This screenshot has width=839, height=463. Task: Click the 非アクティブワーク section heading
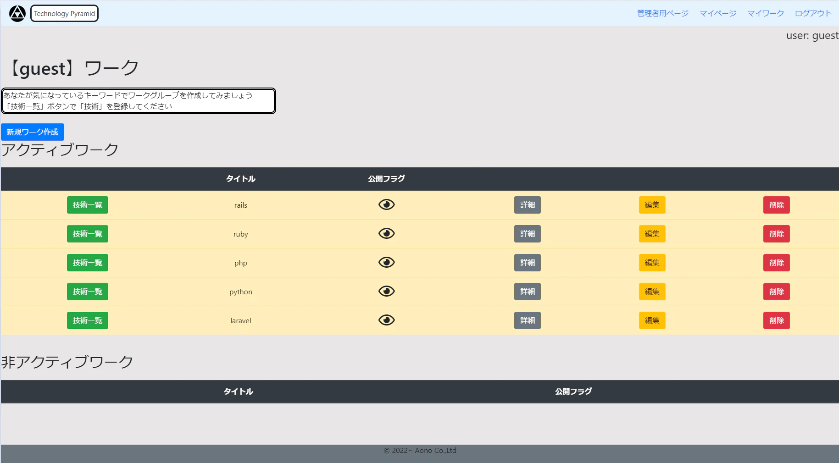point(67,362)
